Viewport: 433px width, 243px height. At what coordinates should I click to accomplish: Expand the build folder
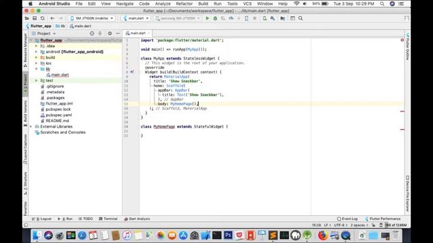pyautogui.click(x=36, y=57)
